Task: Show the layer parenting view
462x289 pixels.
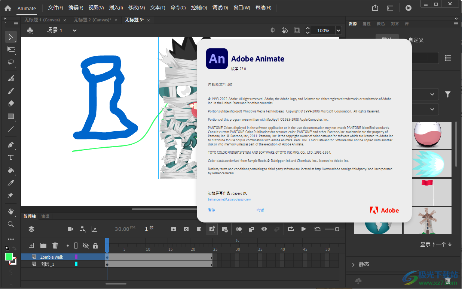Action: point(82,229)
